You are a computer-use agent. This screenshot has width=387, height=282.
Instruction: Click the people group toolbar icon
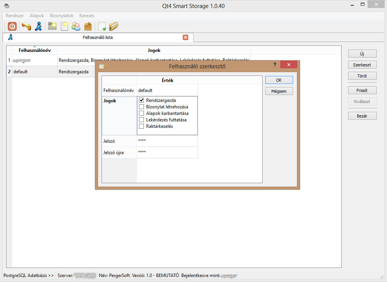pyautogui.click(x=76, y=26)
